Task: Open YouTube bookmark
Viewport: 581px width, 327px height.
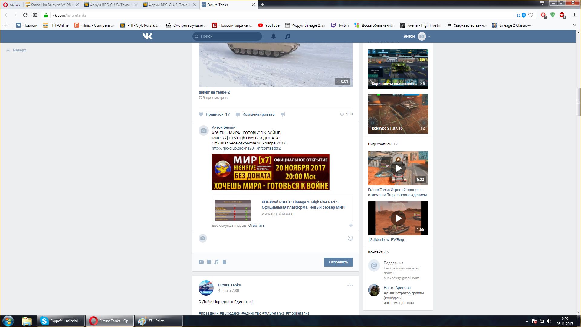Action: click(x=269, y=25)
